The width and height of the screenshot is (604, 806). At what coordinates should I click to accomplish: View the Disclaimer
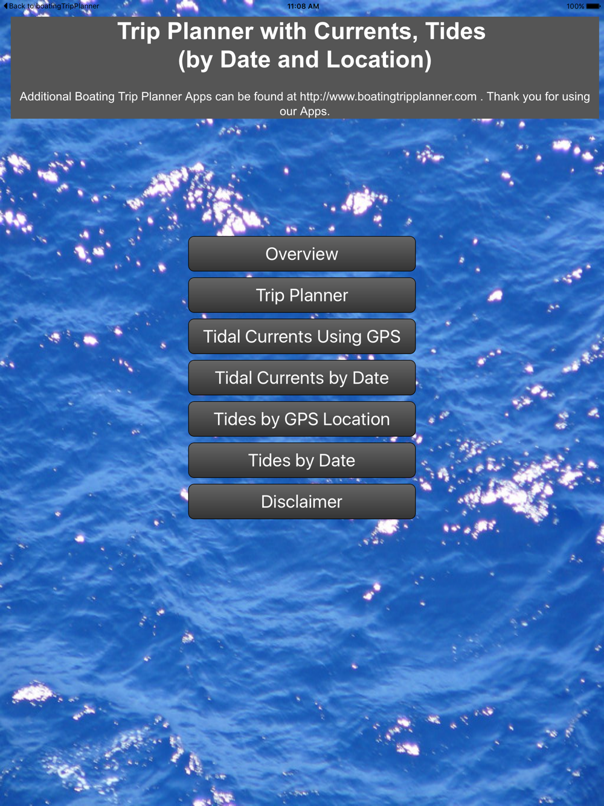pyautogui.click(x=302, y=501)
